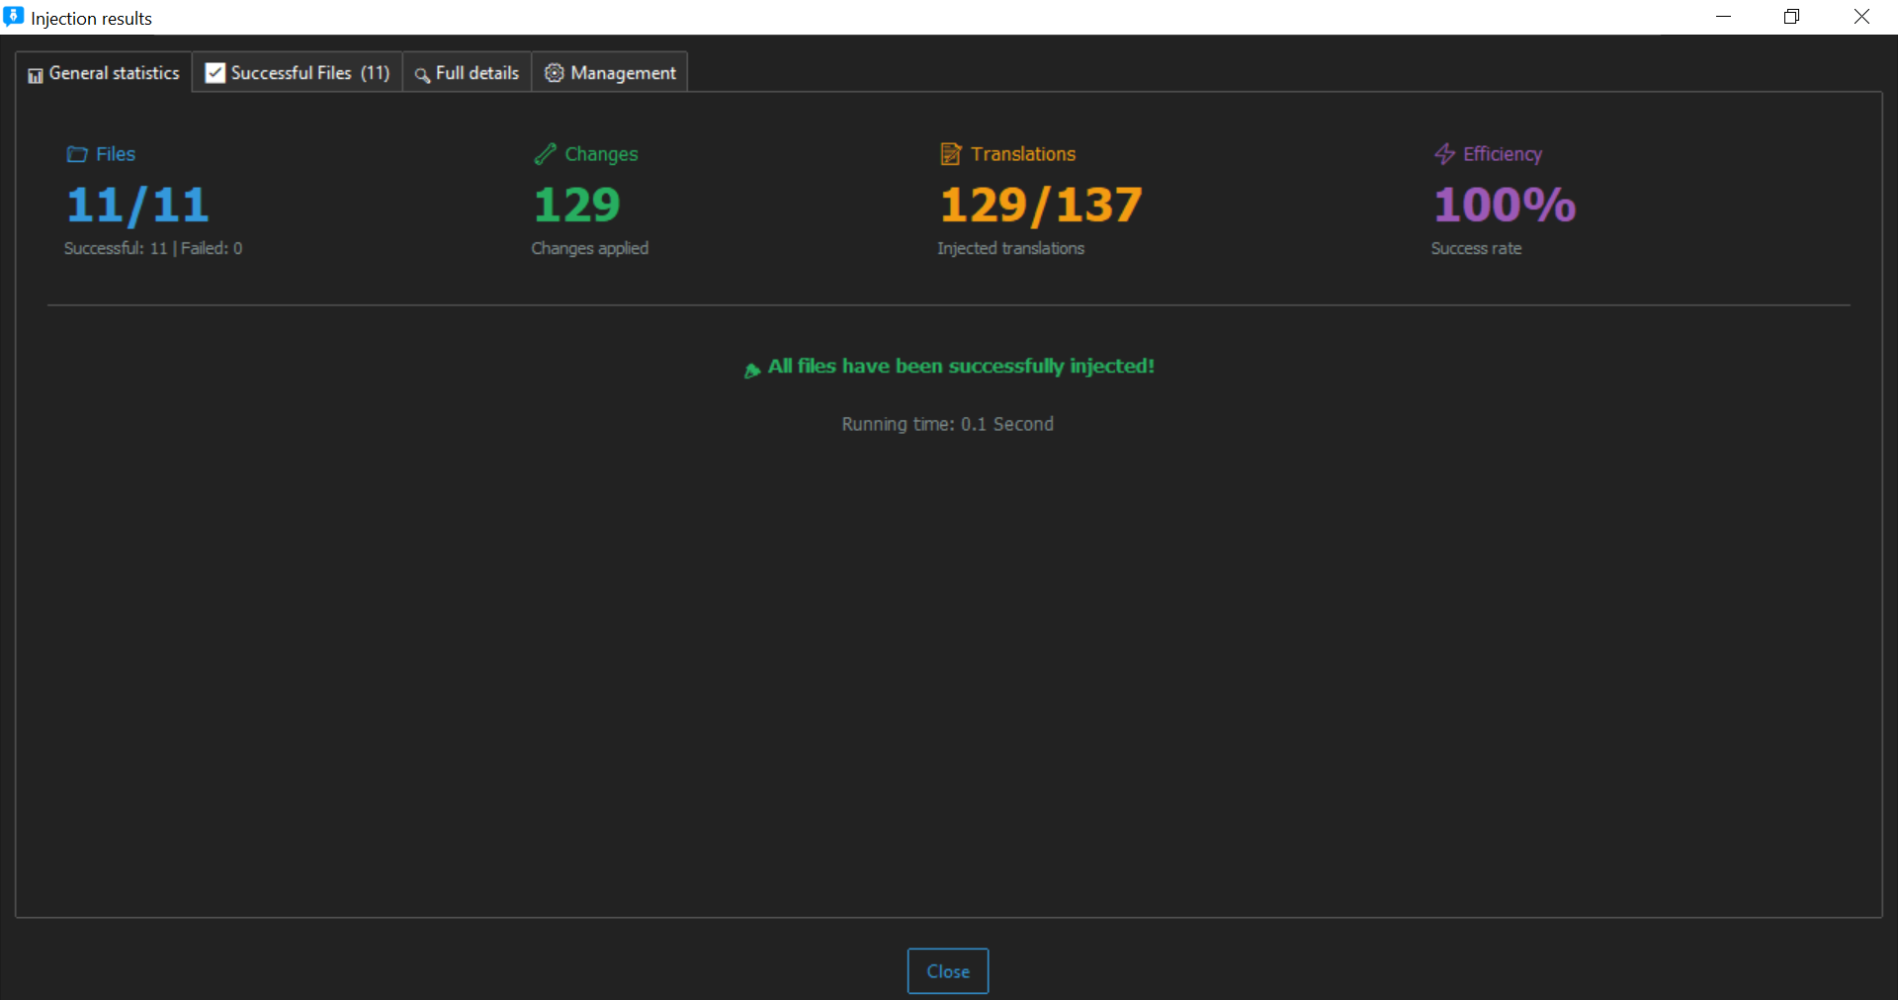The image size is (1898, 1000).
Task: Minimize the Injection results window
Action: [x=1723, y=17]
